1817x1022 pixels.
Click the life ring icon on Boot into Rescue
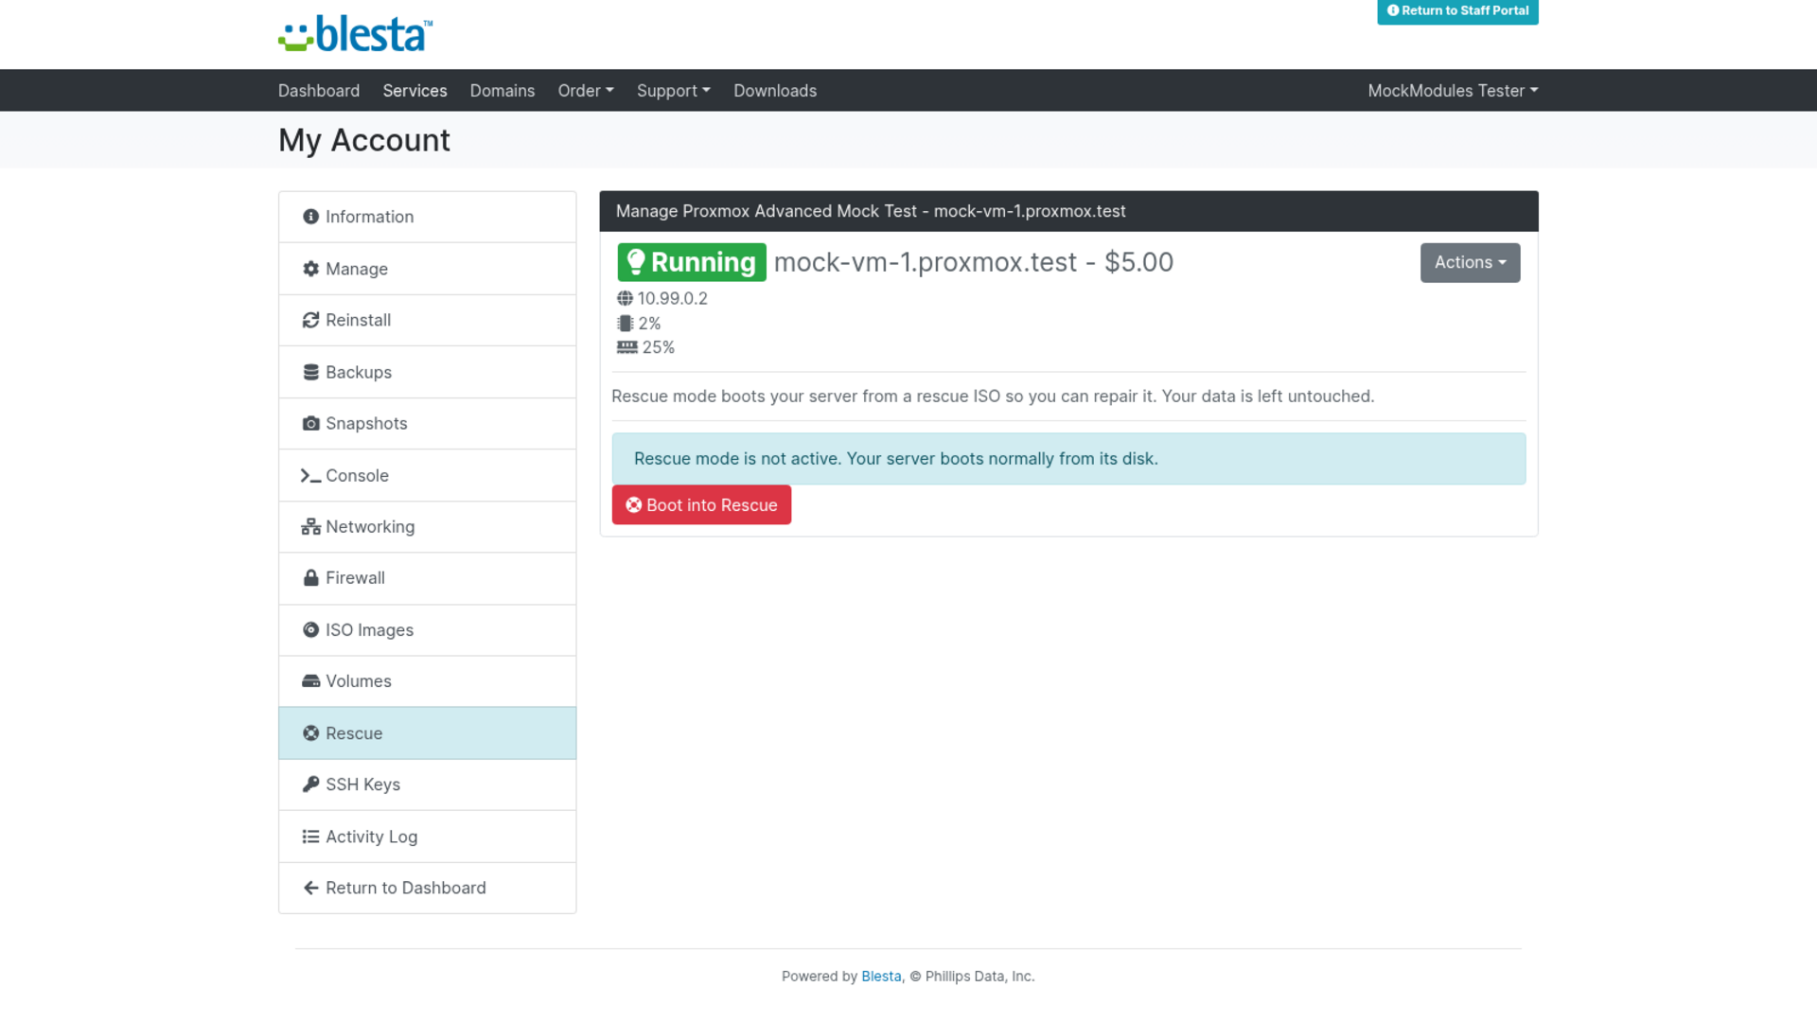[634, 505]
